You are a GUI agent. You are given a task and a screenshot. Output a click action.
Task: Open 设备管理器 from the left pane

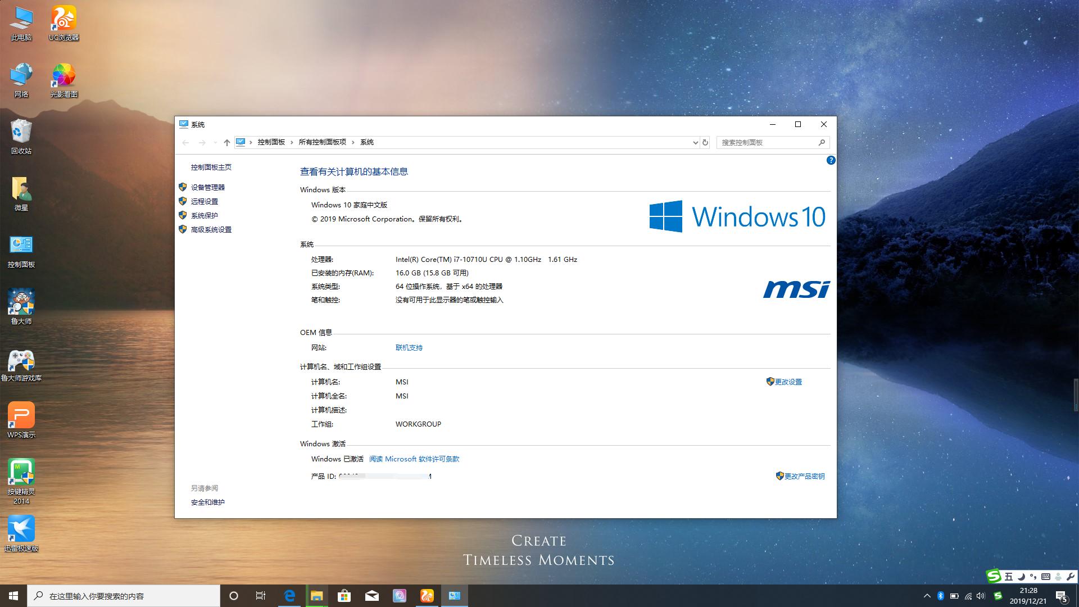[207, 188]
